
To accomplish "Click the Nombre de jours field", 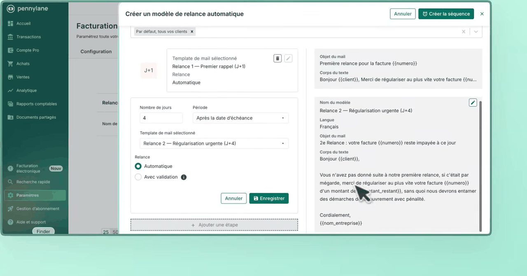I will (x=161, y=118).
